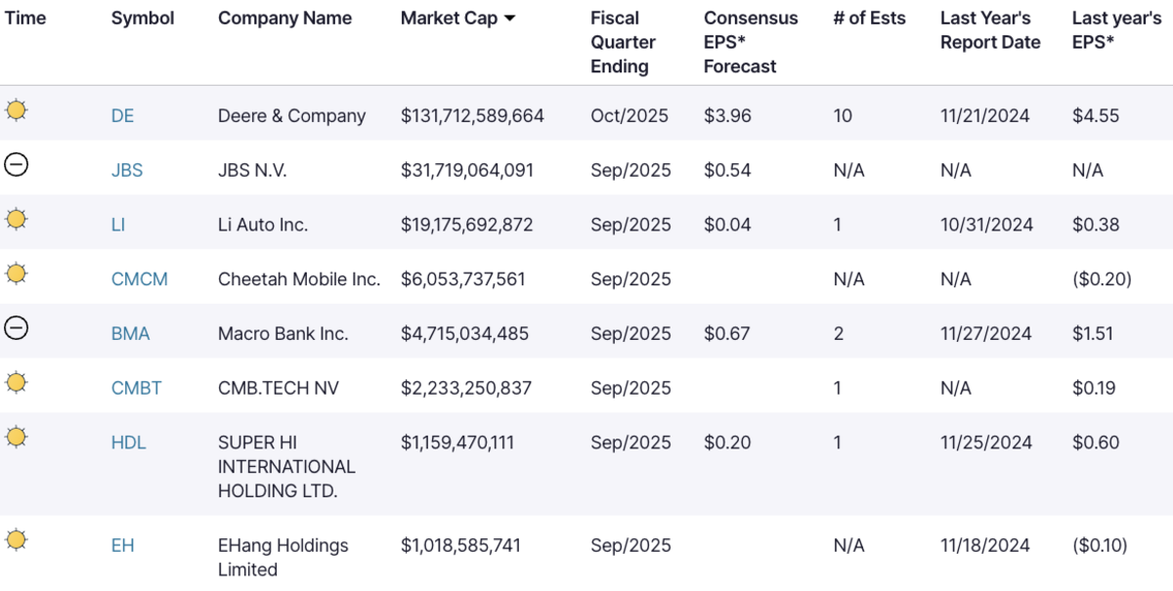Click the sun icon in EH row
This screenshot has height=591, width=1173.
[x=16, y=539]
